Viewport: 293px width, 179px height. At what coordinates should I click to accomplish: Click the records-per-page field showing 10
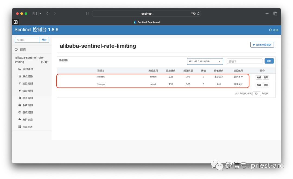click(x=257, y=94)
